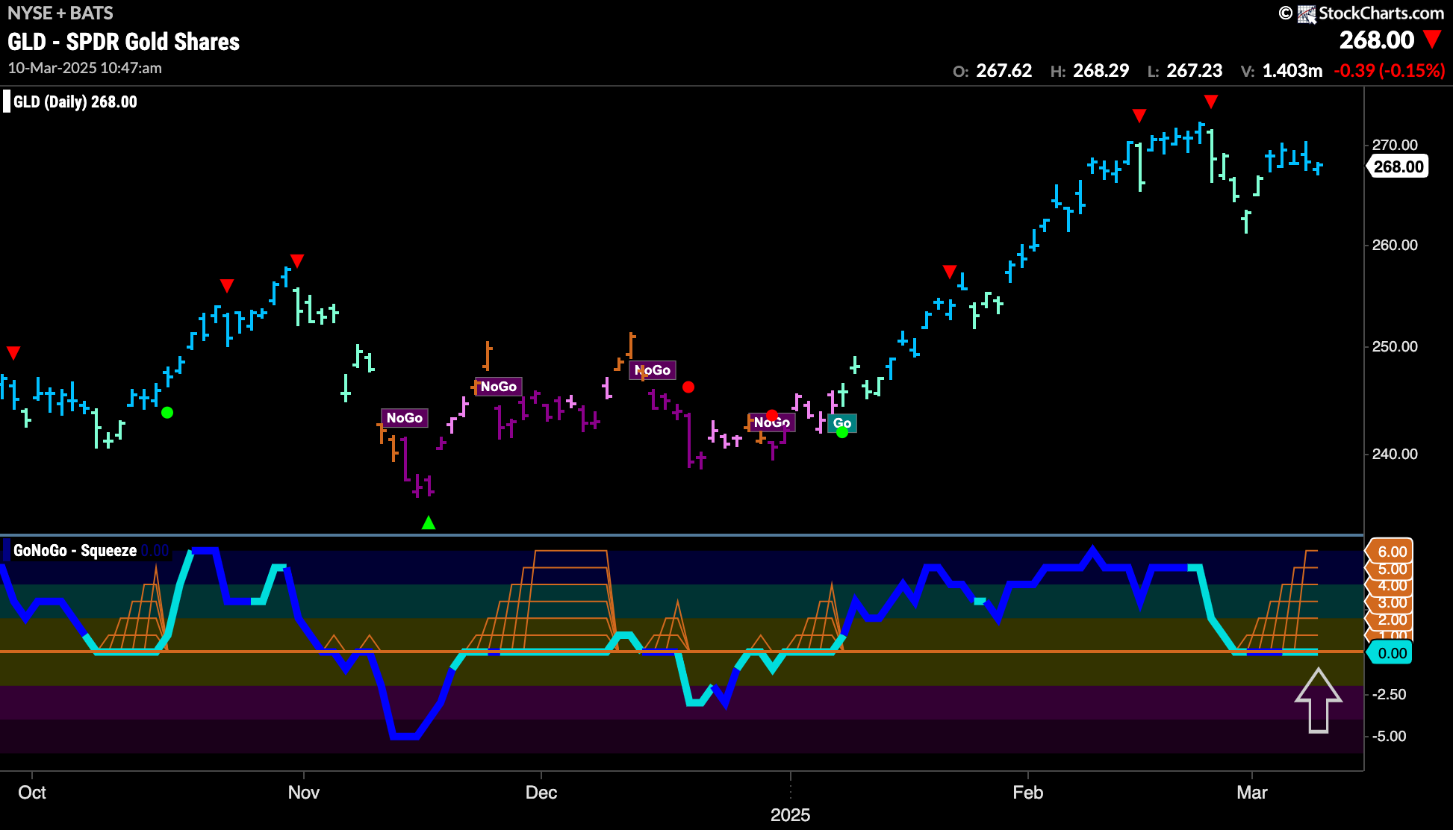This screenshot has width=1453, height=830.
Task: Click the 10-Mar-2025 10:47:am timestamp
Action: pyautogui.click(x=85, y=68)
